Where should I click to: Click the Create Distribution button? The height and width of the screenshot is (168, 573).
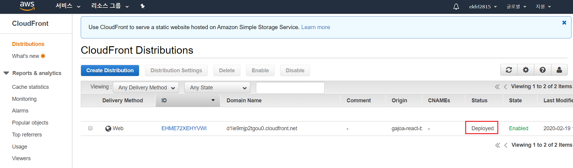click(x=110, y=70)
